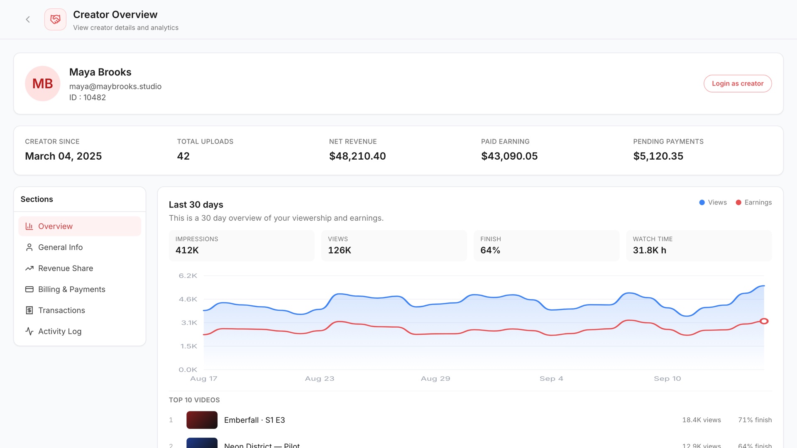
Task: Click the blue Views legend dot
Action: coord(702,202)
